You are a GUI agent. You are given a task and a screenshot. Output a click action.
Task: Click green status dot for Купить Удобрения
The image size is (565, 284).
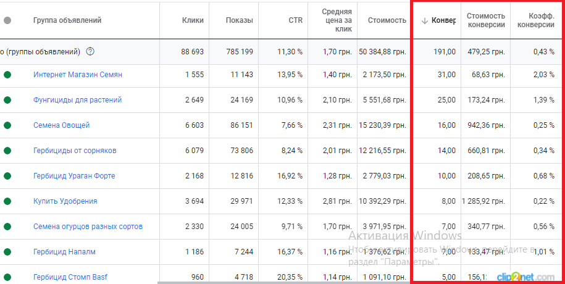(7, 201)
